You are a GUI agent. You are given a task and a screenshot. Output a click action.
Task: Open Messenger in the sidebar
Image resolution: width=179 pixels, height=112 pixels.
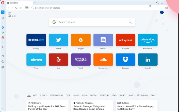[x=3, y=27]
